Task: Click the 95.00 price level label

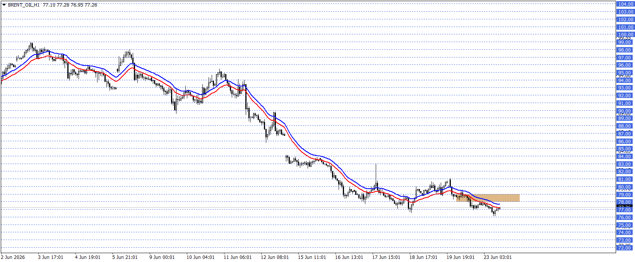Action: (x=625, y=73)
